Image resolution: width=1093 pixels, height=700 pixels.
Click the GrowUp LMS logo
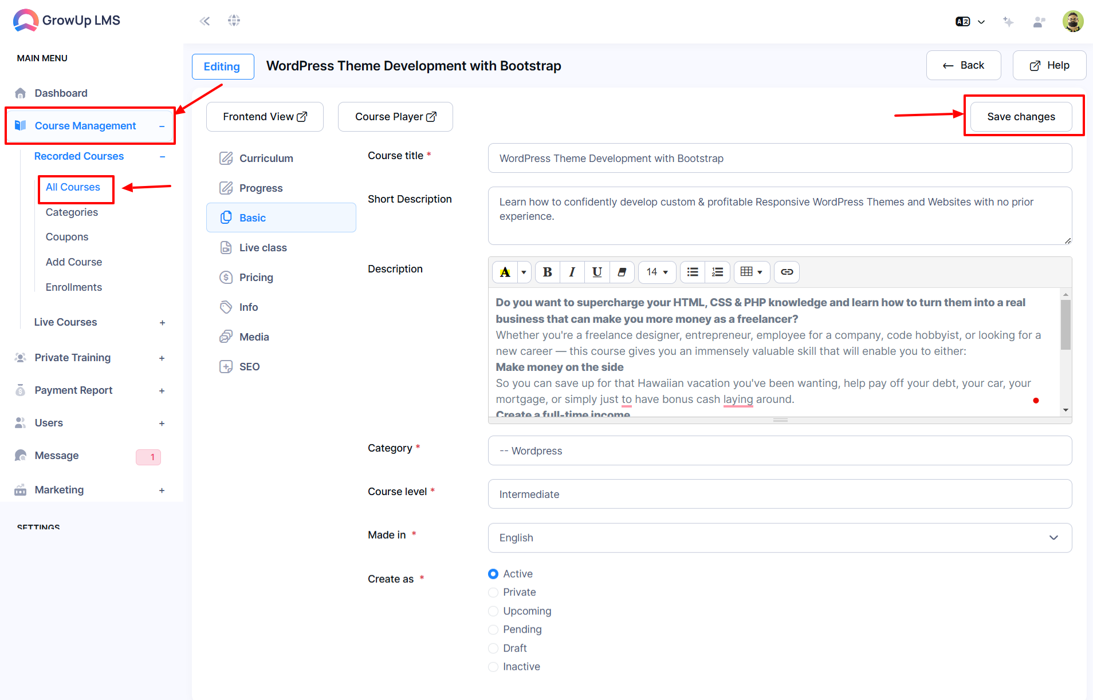[x=66, y=21]
